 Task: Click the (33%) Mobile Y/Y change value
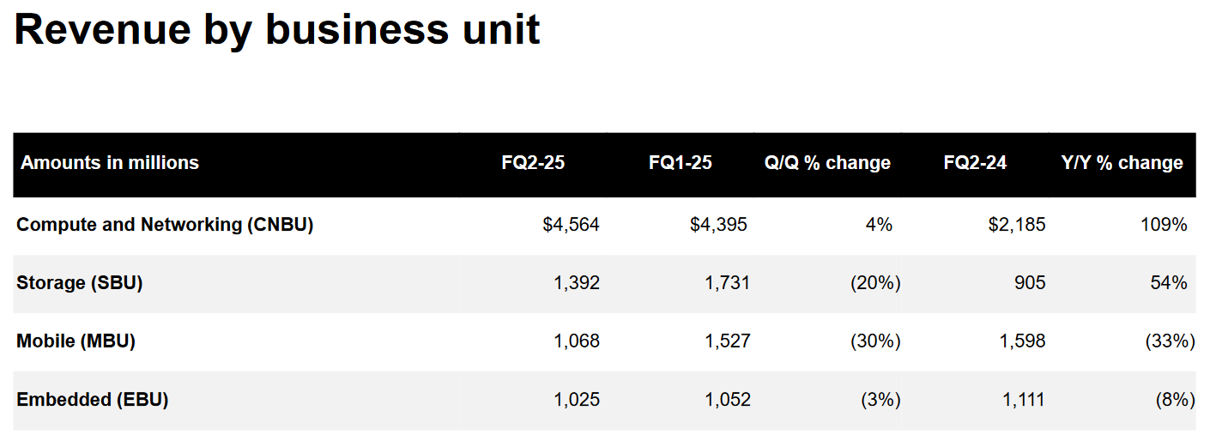[x=1170, y=341]
